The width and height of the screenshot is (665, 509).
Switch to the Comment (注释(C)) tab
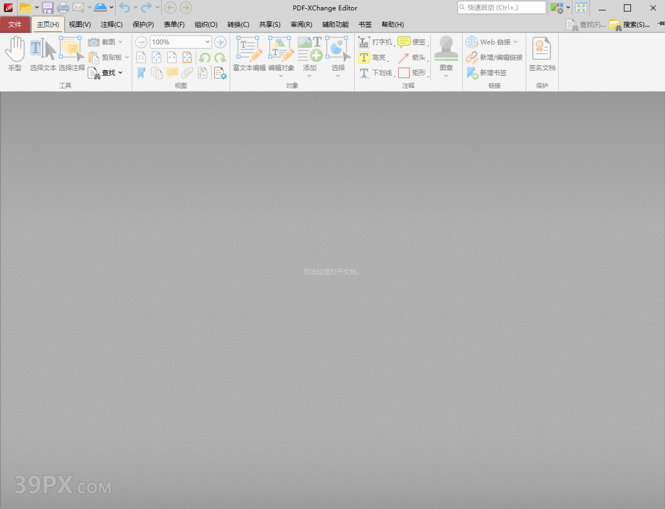click(x=112, y=25)
